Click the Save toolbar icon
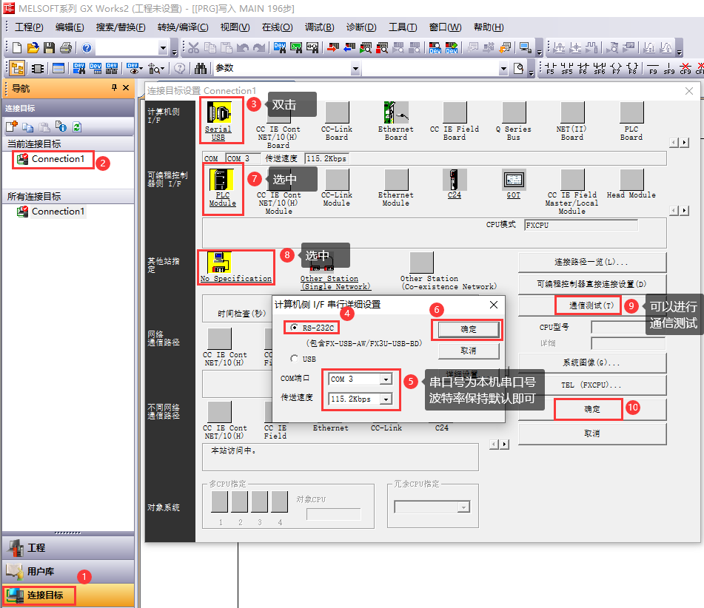 coord(49,47)
